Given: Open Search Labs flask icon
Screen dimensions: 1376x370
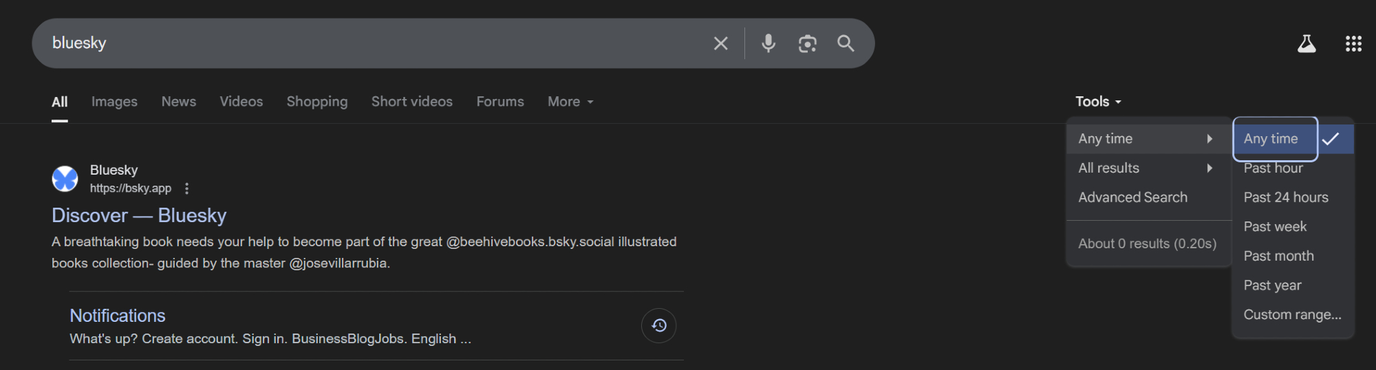Looking at the screenshot, I should (x=1306, y=44).
